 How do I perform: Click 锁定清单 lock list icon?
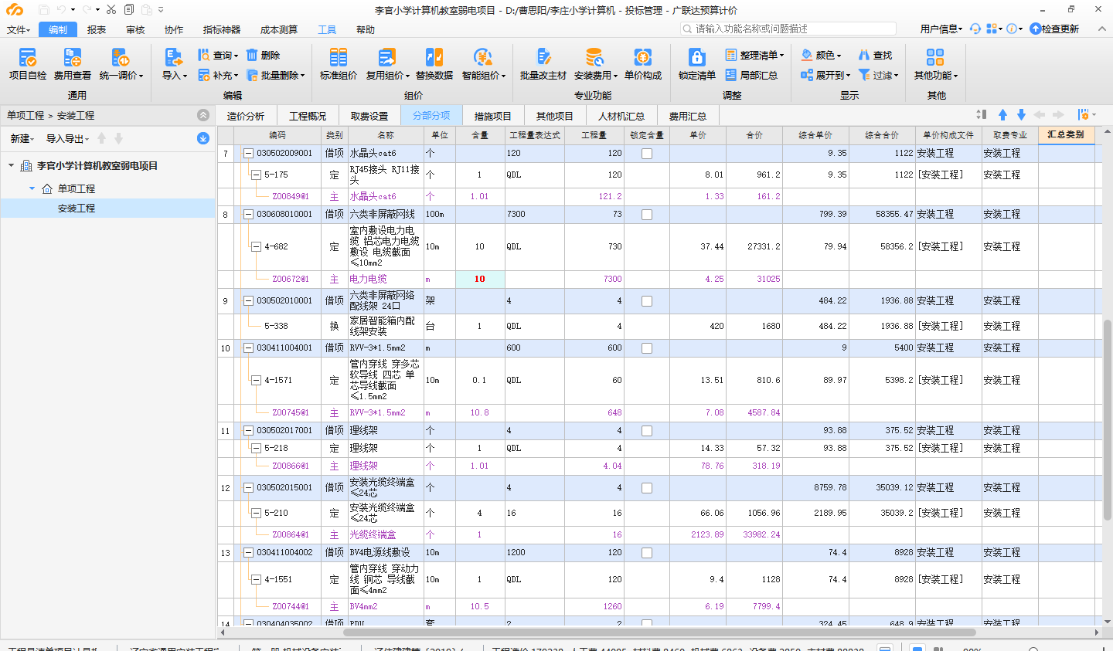pos(697,57)
